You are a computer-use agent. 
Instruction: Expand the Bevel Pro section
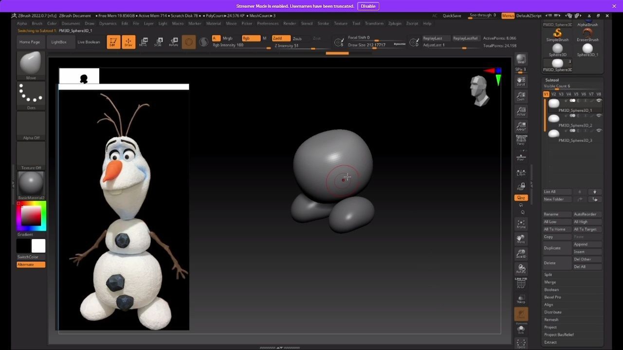pyautogui.click(x=552, y=297)
